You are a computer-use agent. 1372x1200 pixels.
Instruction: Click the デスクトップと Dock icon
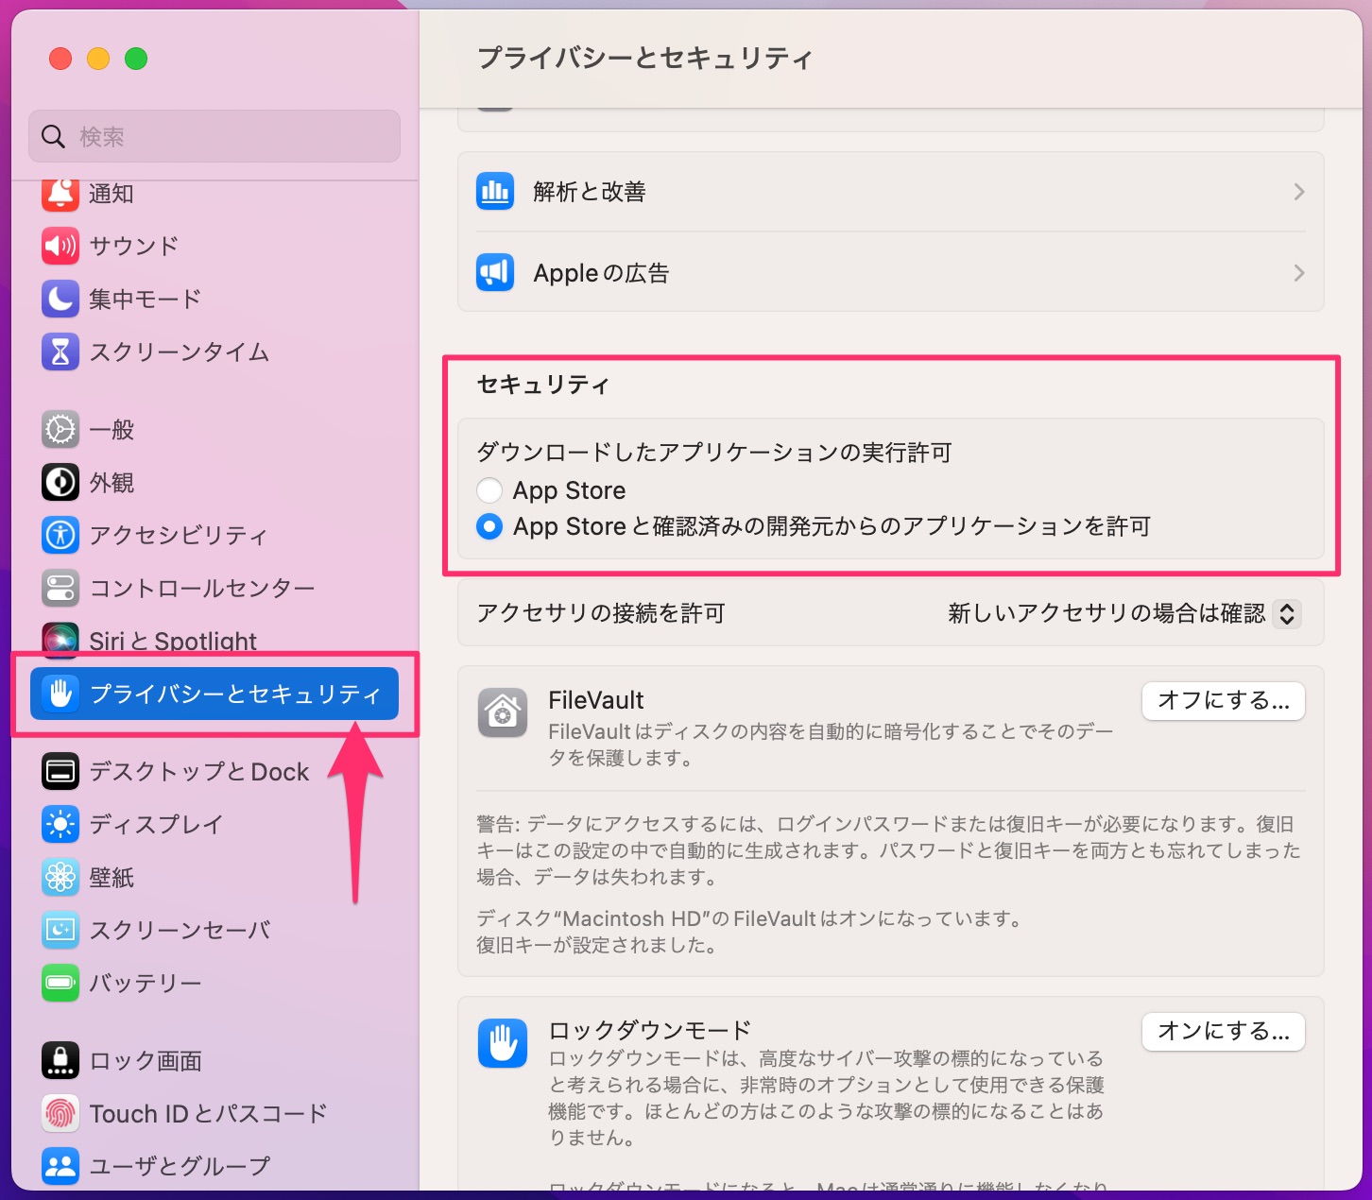[x=60, y=771]
